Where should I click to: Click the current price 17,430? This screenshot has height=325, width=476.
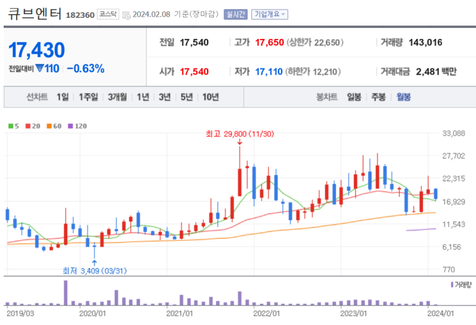pos(36,50)
